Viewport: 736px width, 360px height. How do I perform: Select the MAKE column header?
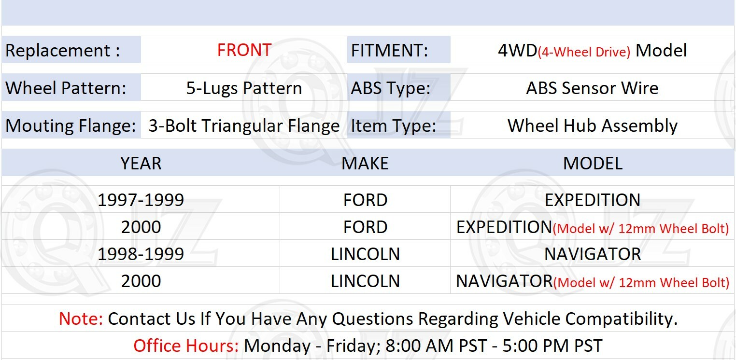pyautogui.click(x=365, y=163)
